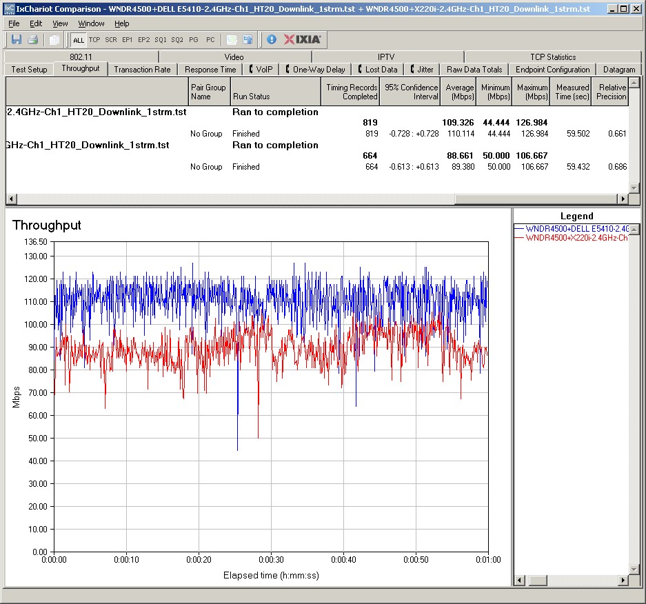This screenshot has width=646, height=604.
Task: Switch to the Video tab
Action: (234, 57)
